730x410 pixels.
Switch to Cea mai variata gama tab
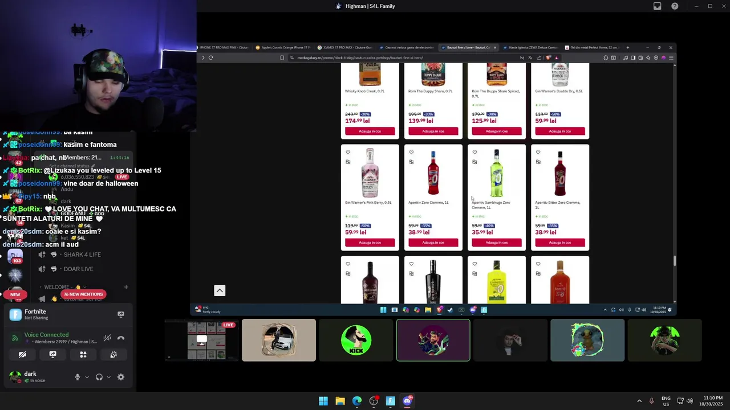click(x=406, y=48)
